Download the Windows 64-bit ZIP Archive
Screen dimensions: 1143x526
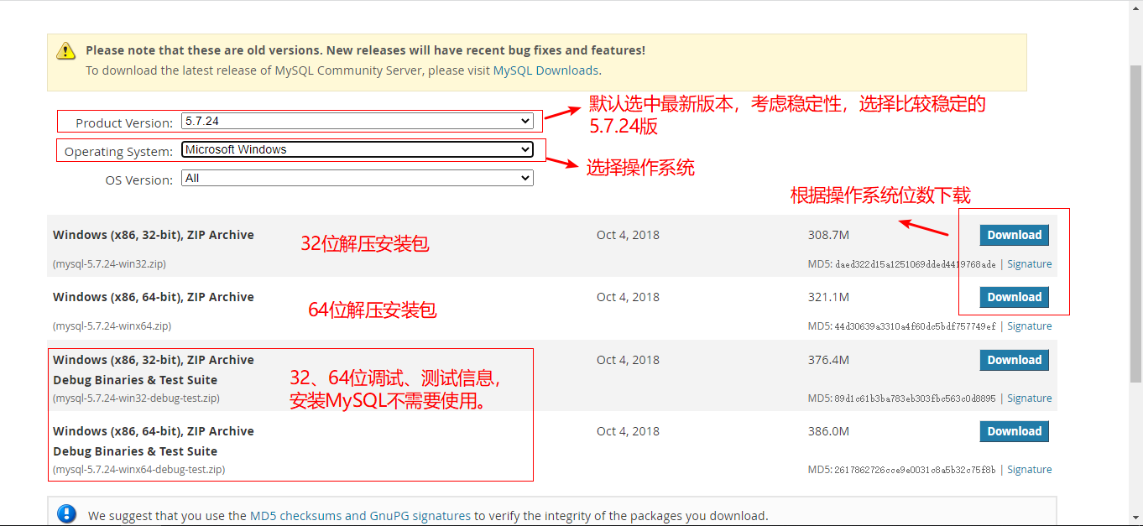pos(1014,297)
